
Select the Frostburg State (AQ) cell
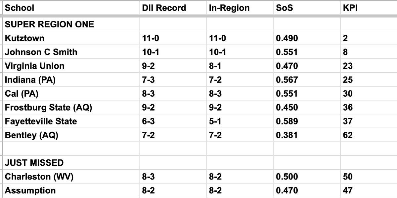48,108
